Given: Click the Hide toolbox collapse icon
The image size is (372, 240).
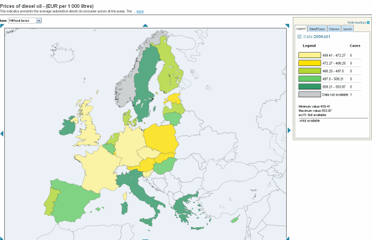Looking at the screenshot, I should [x=368, y=22].
